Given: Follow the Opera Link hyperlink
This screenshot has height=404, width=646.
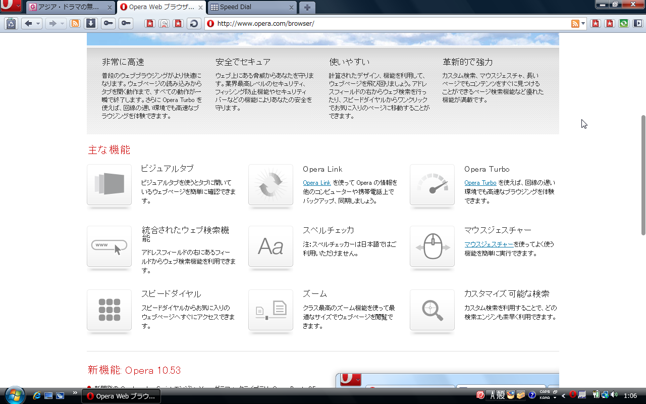Looking at the screenshot, I should tap(316, 183).
